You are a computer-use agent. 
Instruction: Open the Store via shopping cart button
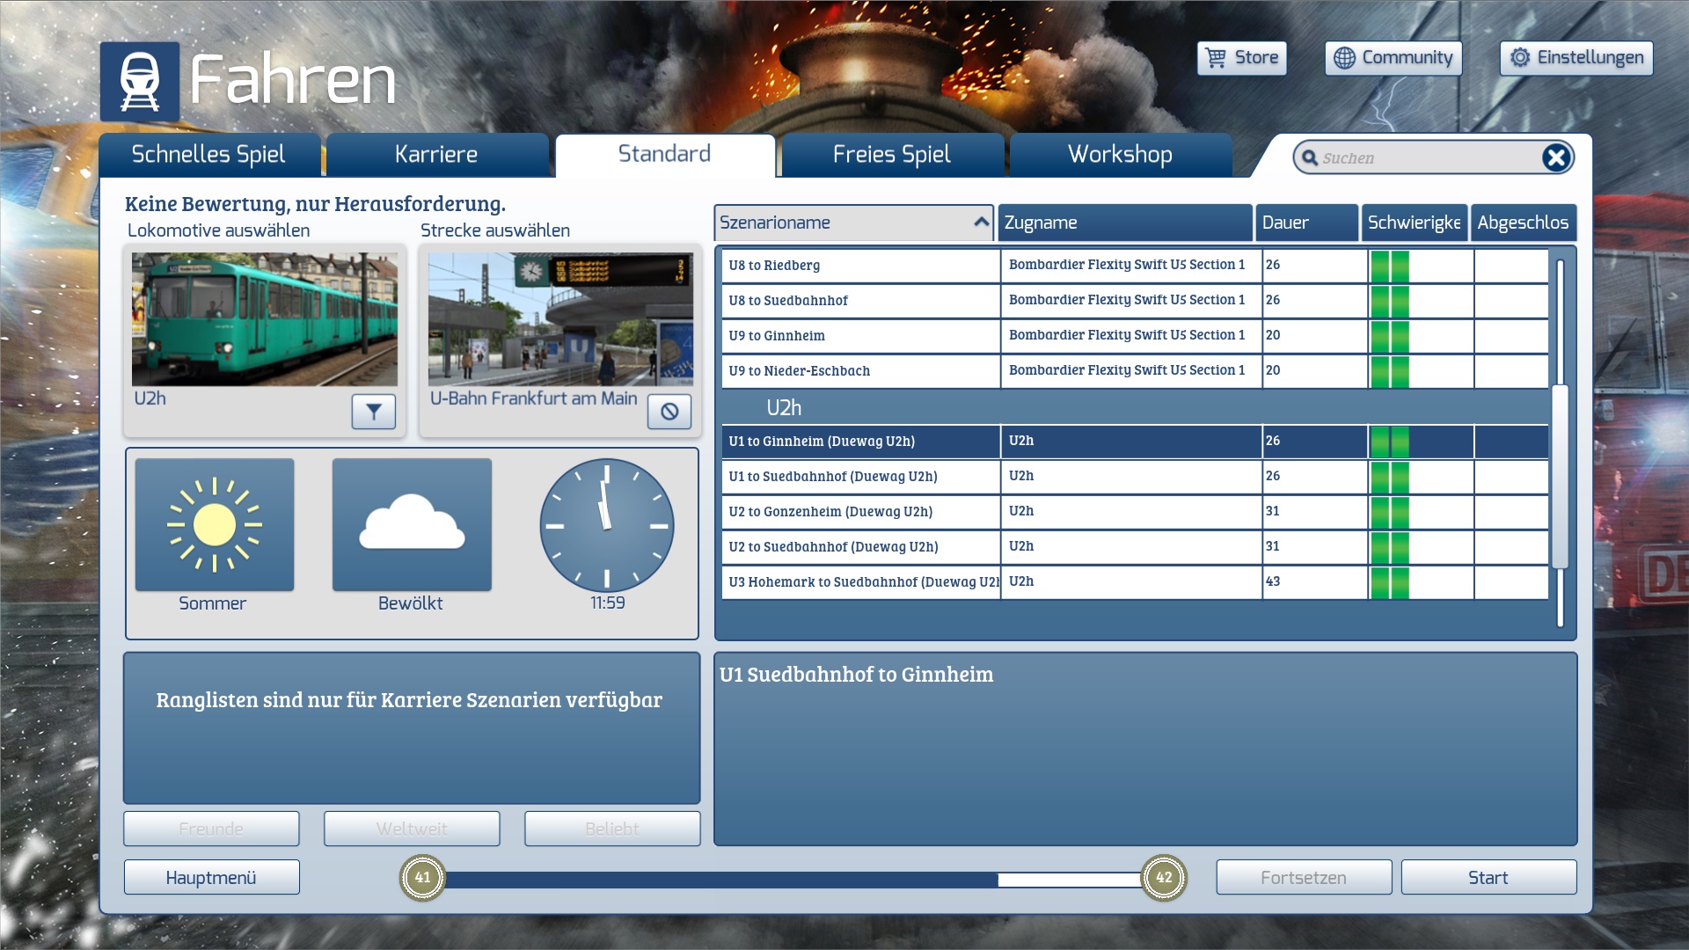pos(1241,58)
